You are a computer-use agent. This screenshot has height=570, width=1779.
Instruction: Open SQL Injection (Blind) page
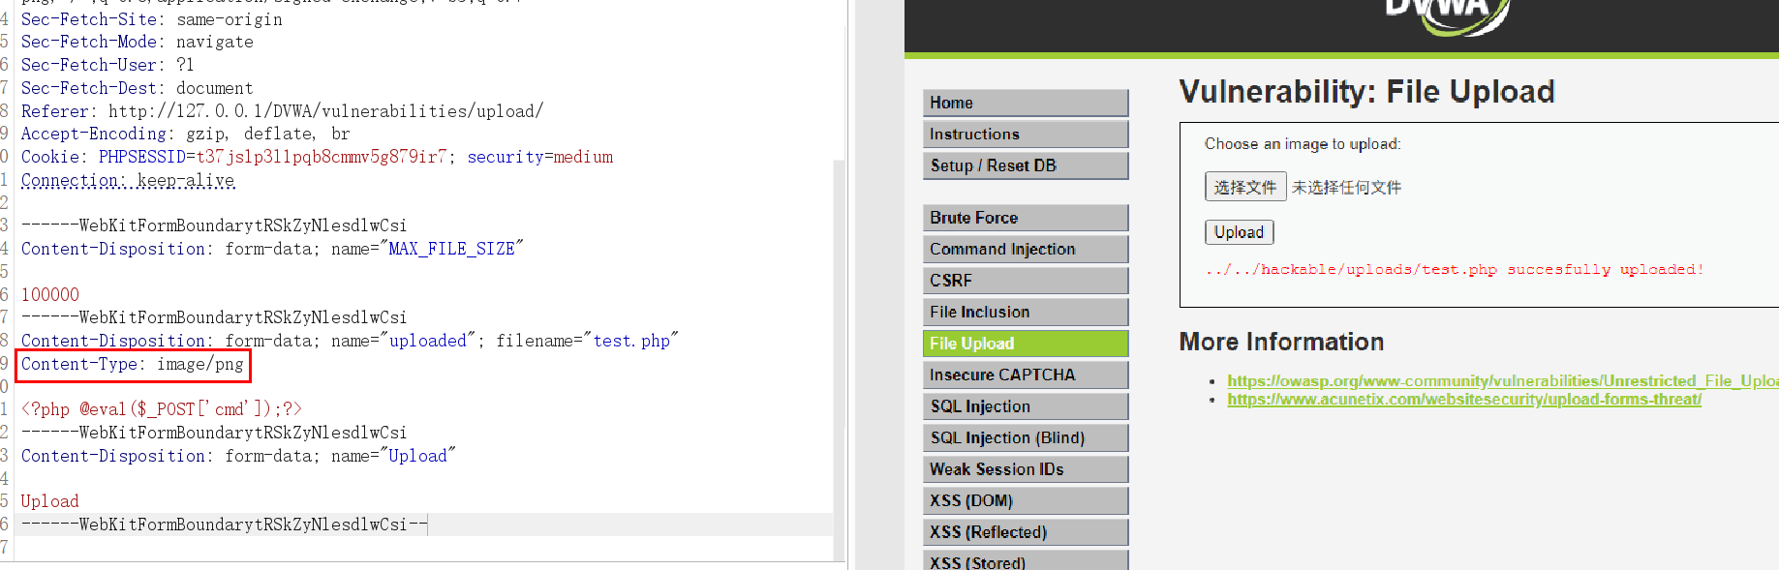pos(1026,437)
